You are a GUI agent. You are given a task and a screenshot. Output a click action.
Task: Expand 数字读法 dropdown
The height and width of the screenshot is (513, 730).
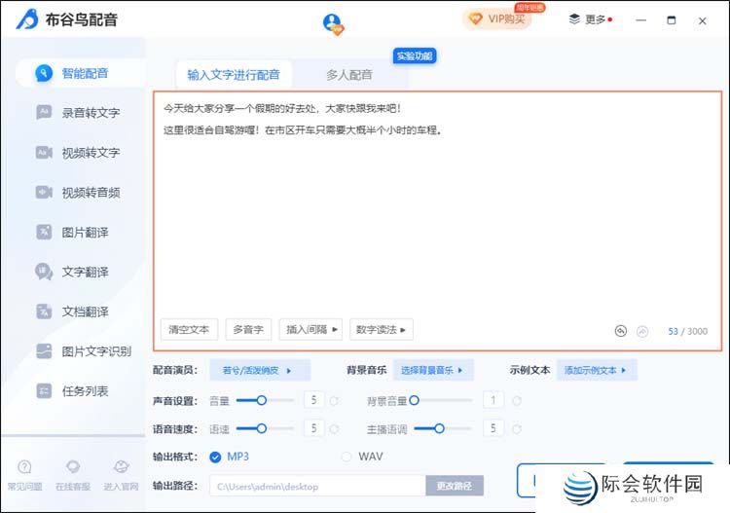click(382, 330)
